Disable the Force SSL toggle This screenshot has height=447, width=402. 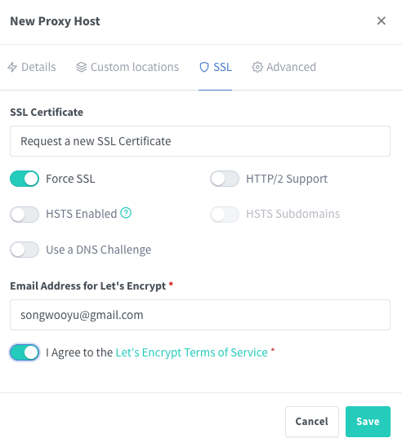point(25,179)
